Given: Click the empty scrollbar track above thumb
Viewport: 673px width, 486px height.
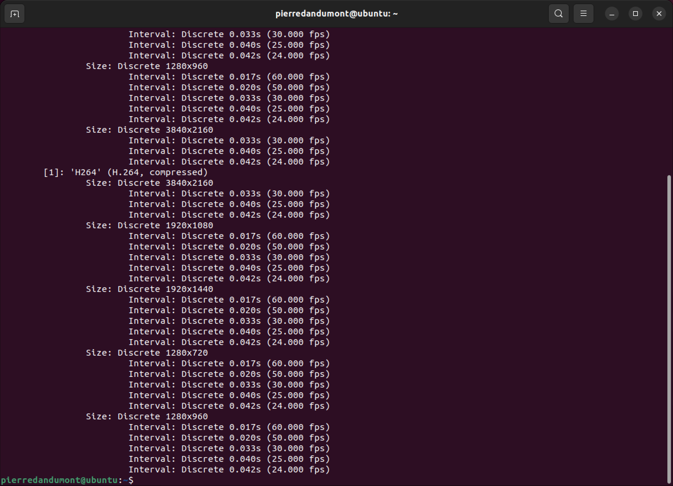Looking at the screenshot, I should click(669, 101).
